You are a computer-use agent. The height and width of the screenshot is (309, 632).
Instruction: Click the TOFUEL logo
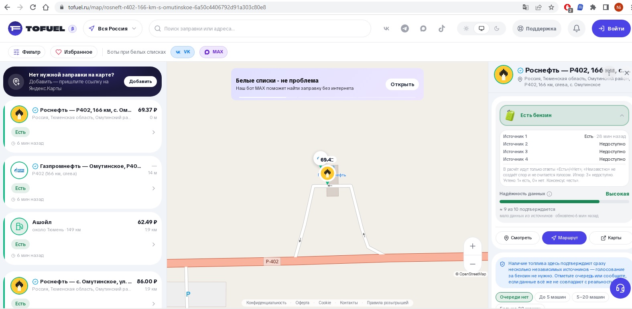[37, 28]
